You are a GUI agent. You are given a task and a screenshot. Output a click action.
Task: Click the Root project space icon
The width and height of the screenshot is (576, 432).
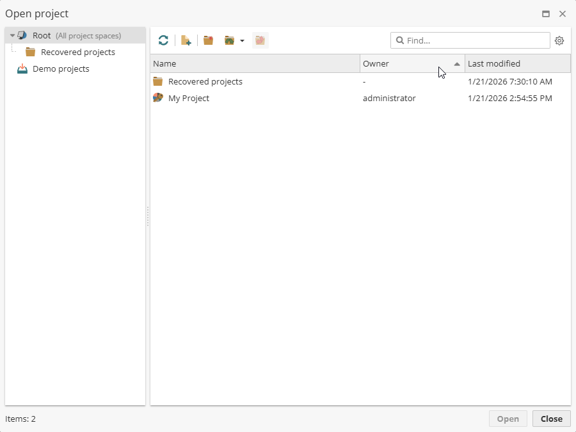coord(21,35)
